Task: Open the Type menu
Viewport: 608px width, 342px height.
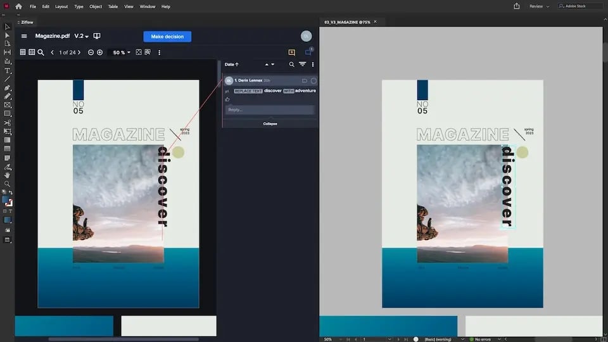Action: (x=79, y=6)
